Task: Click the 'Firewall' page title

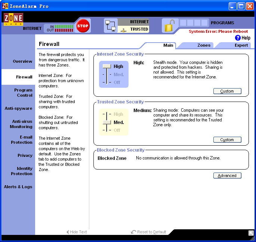Action: [x=49, y=44]
